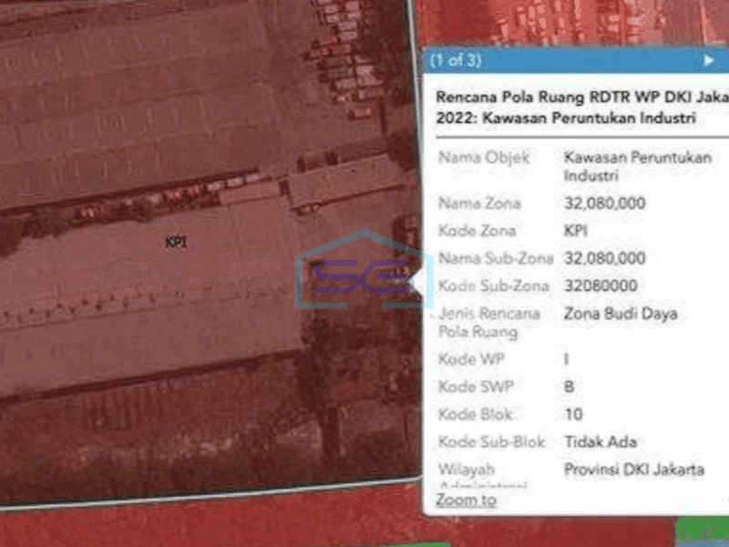Select the Kode Sub-Zona value 32080000
The width and height of the screenshot is (729, 547).
(x=601, y=286)
